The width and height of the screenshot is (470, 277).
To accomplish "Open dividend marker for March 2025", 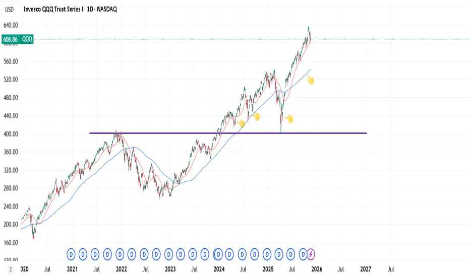I will pos(279,254).
